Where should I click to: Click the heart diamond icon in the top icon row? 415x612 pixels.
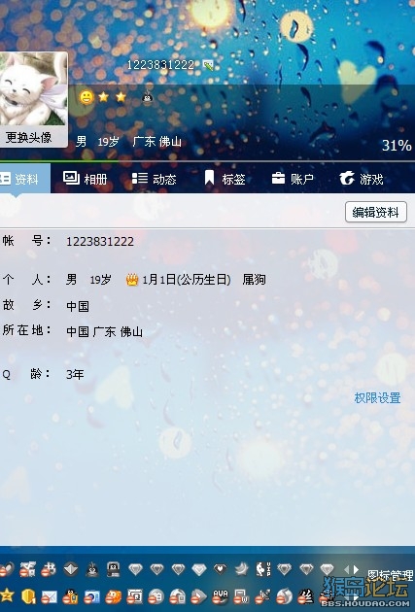[221, 569]
